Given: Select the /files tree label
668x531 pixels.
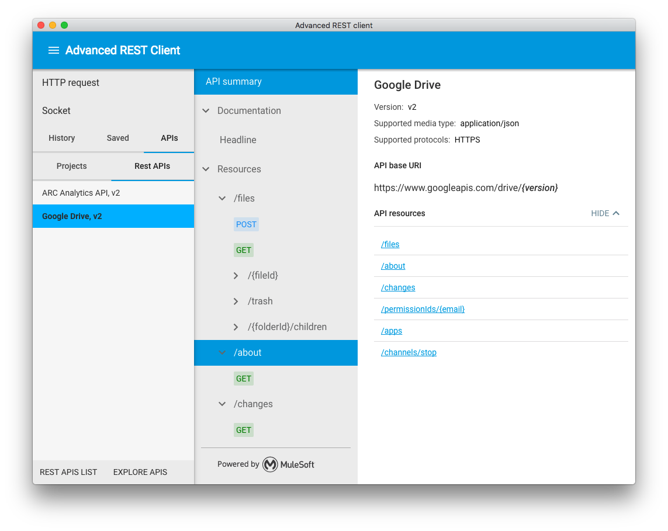Looking at the screenshot, I should [x=244, y=199].
